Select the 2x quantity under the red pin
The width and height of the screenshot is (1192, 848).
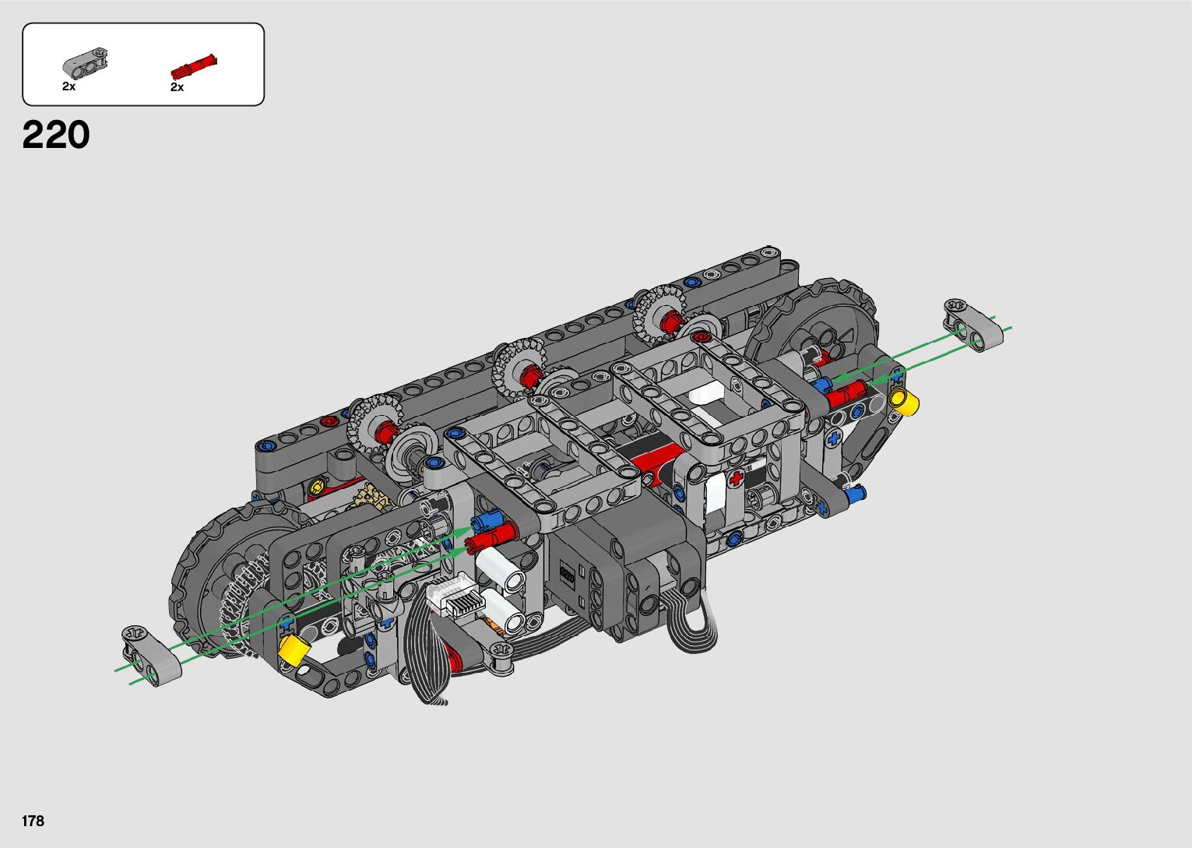[x=178, y=87]
